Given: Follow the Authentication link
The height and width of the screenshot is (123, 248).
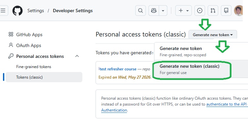Looking at the screenshot, I should click(114, 110).
